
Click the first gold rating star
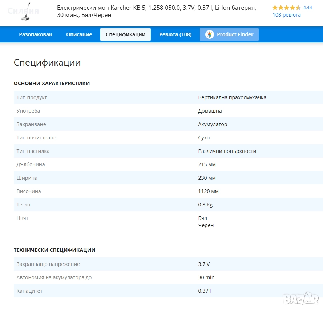[275, 8]
